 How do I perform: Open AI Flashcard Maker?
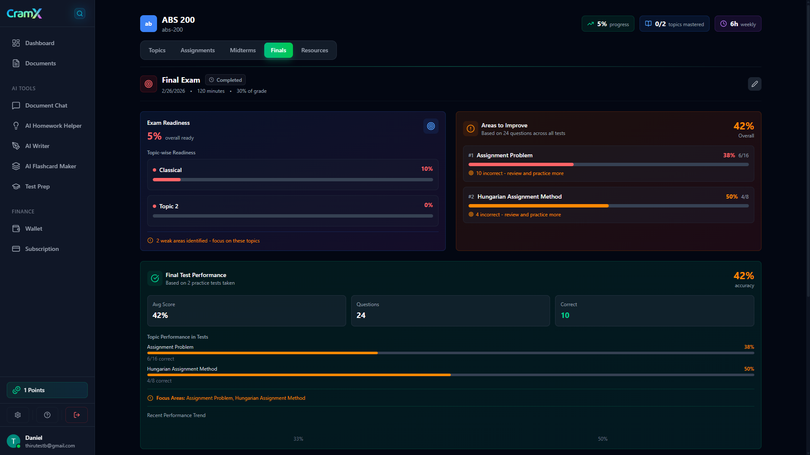coord(47,166)
